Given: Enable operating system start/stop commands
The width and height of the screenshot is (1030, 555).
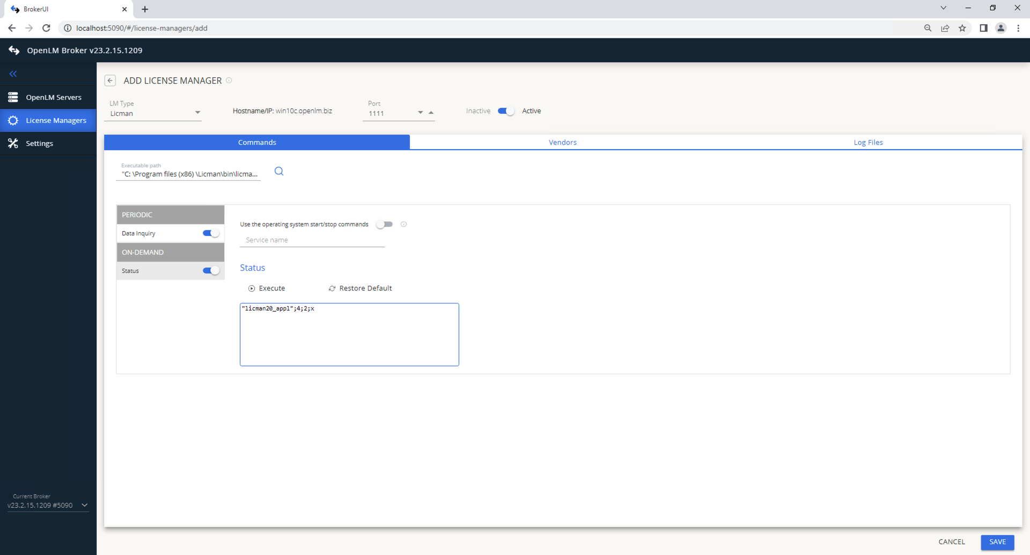Looking at the screenshot, I should [384, 224].
